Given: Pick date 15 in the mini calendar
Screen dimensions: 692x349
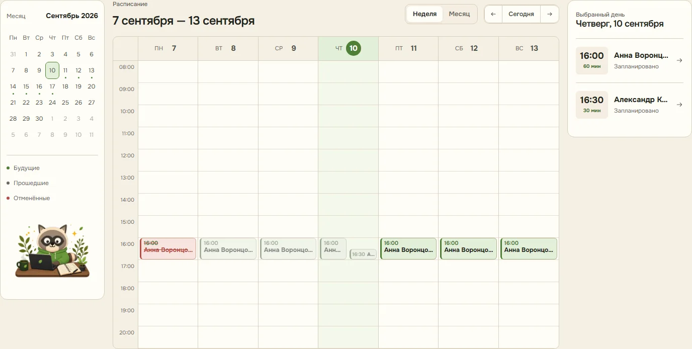Looking at the screenshot, I should coord(26,86).
